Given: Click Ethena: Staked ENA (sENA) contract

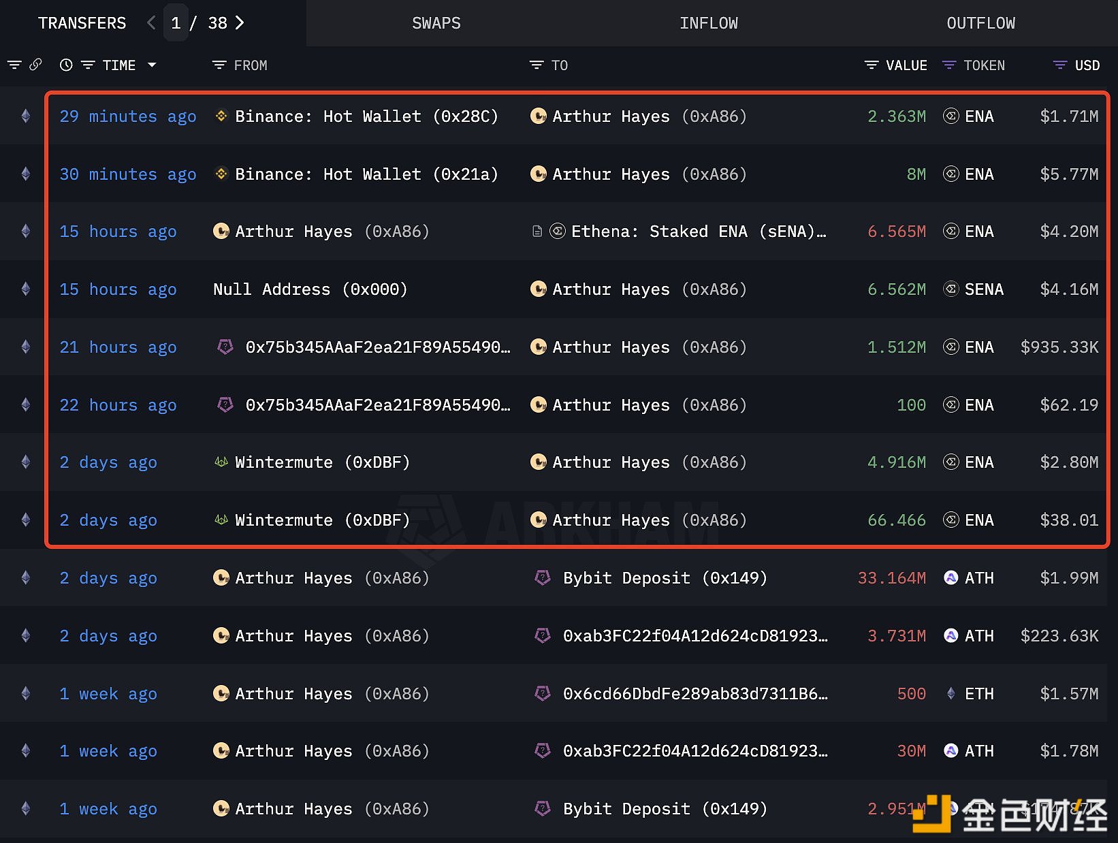Looking at the screenshot, I should click(699, 232).
